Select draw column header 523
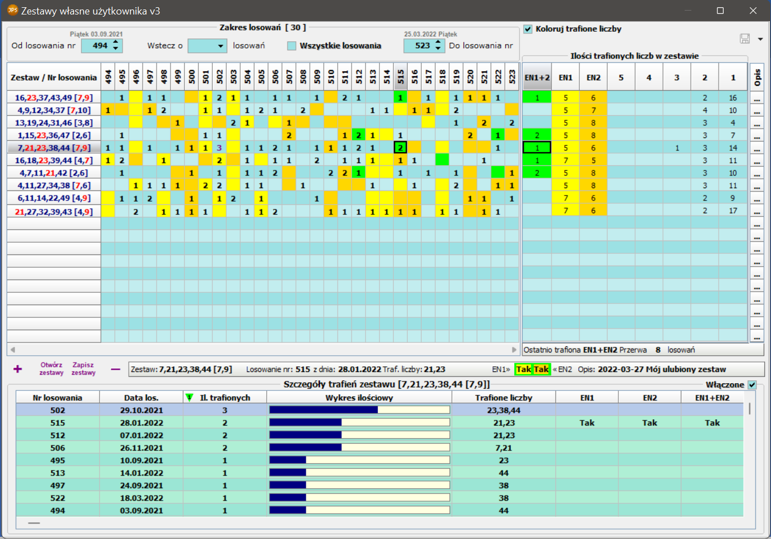 tap(512, 77)
